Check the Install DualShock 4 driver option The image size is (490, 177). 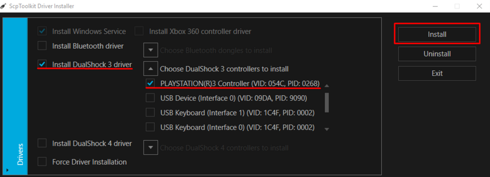pyautogui.click(x=42, y=143)
